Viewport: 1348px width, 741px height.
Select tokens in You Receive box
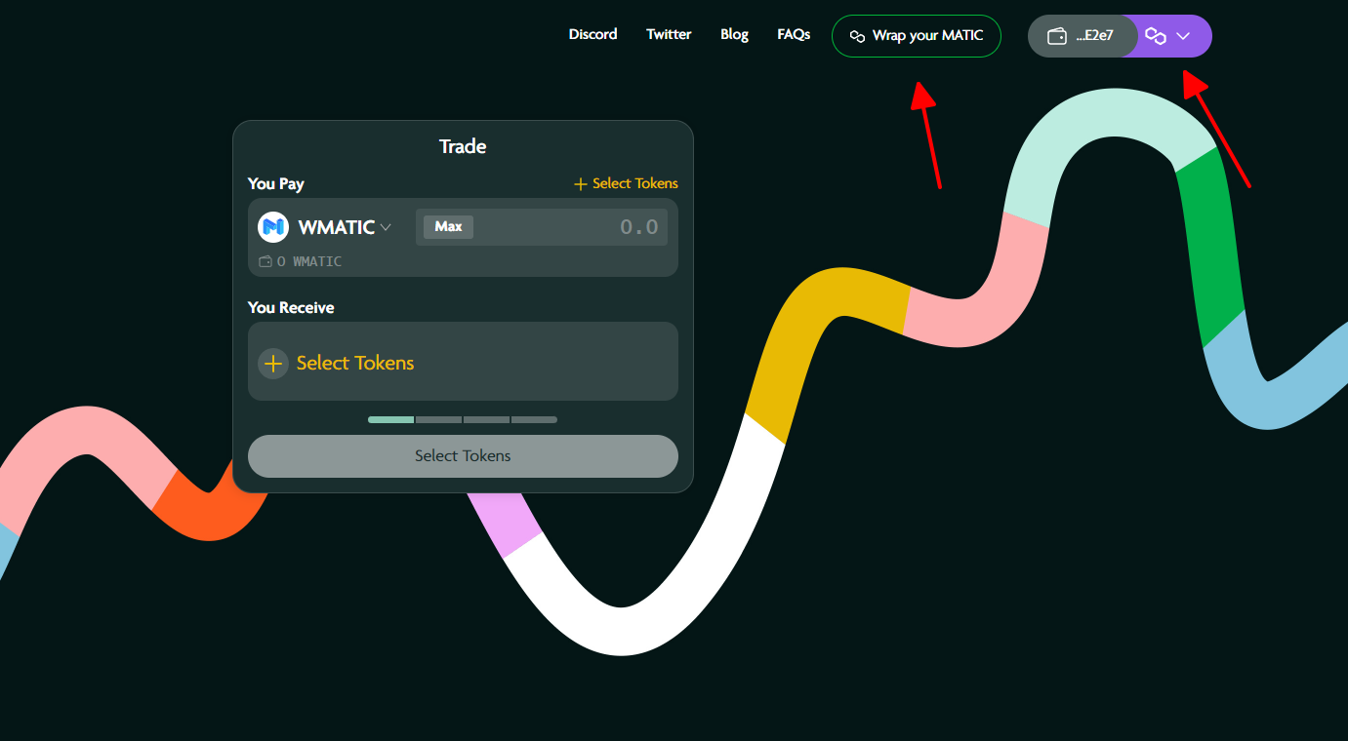point(463,362)
